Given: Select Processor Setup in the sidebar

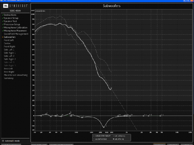Looking at the screenshot, I should 12,24.
